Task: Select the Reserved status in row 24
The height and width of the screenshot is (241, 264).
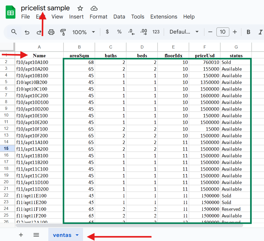Action: coord(236,209)
